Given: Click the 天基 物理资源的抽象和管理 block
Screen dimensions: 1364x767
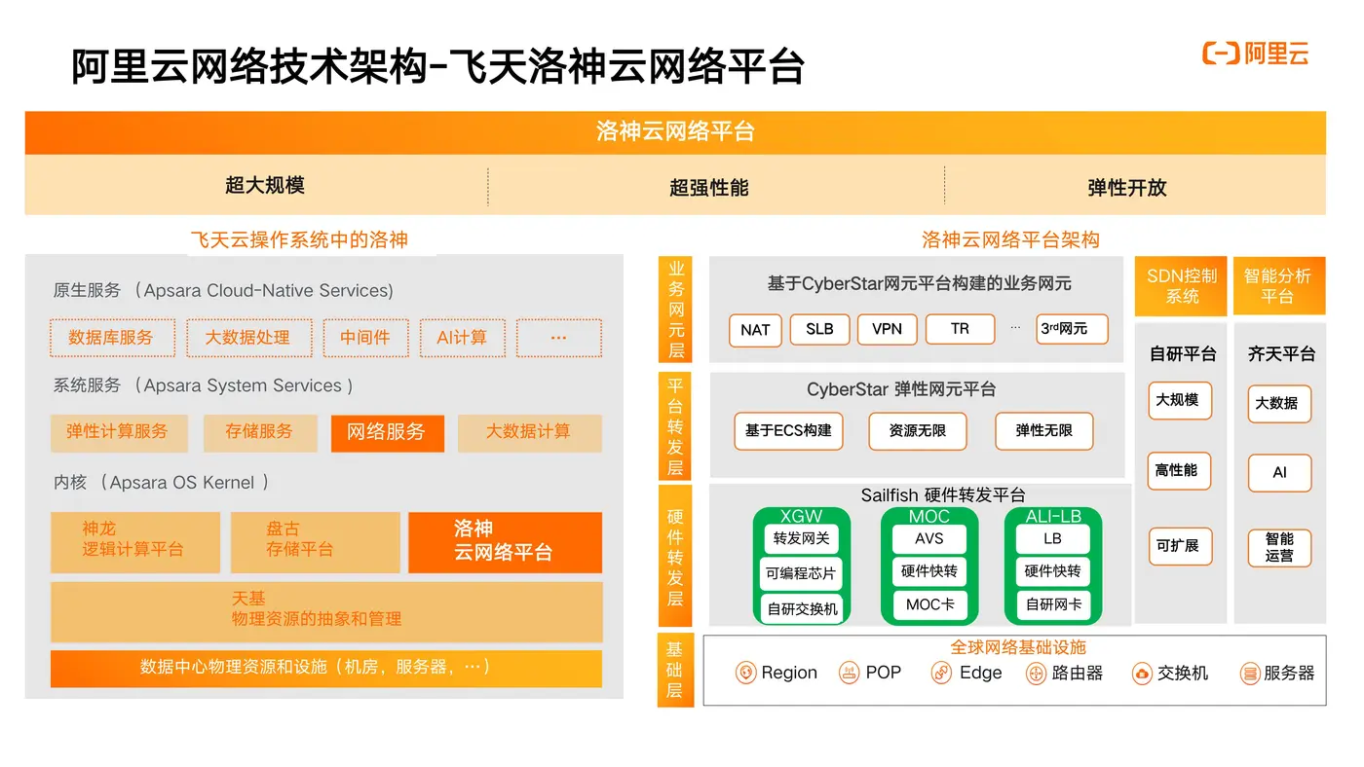Looking at the screenshot, I should (326, 612).
